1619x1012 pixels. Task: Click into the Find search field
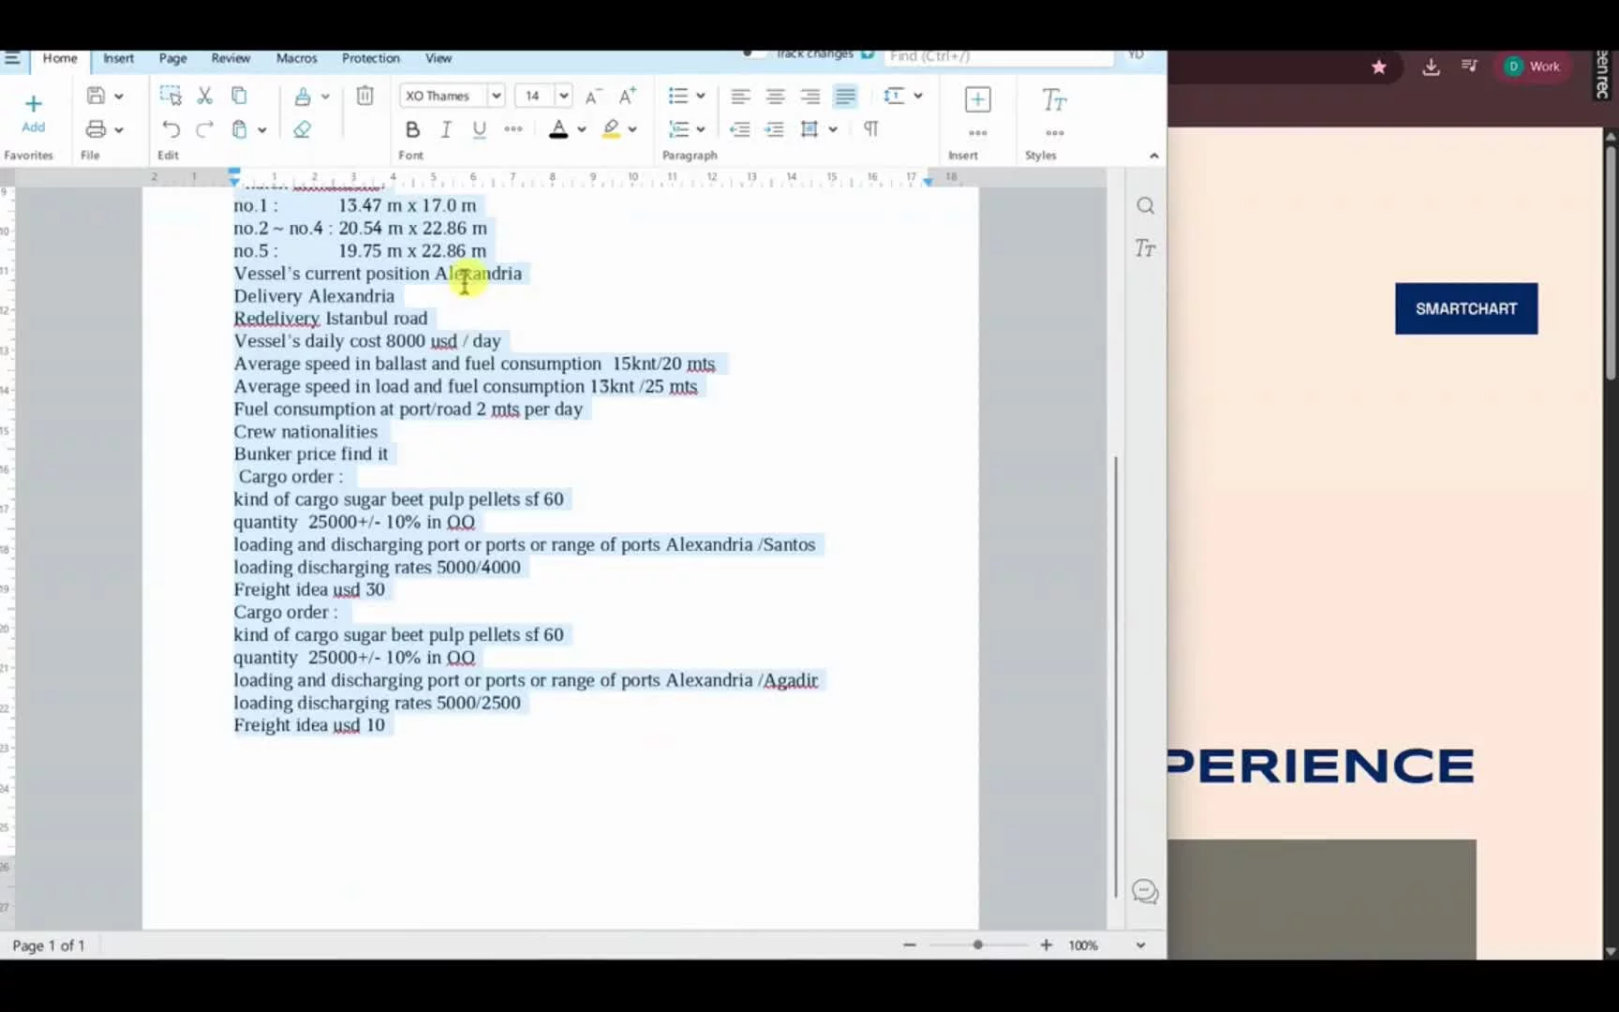pos(998,56)
